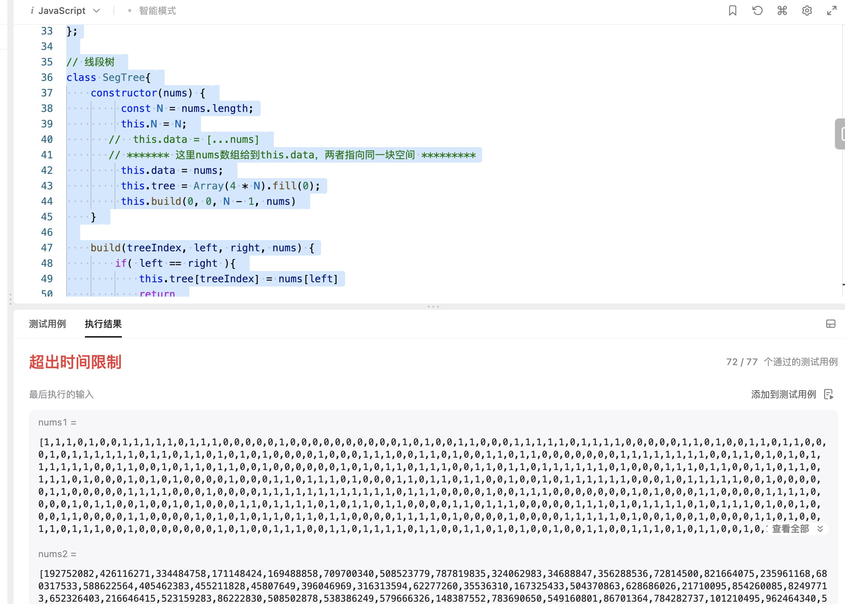Click line number 36 in gutter
This screenshot has height=604, width=845.
47,77
